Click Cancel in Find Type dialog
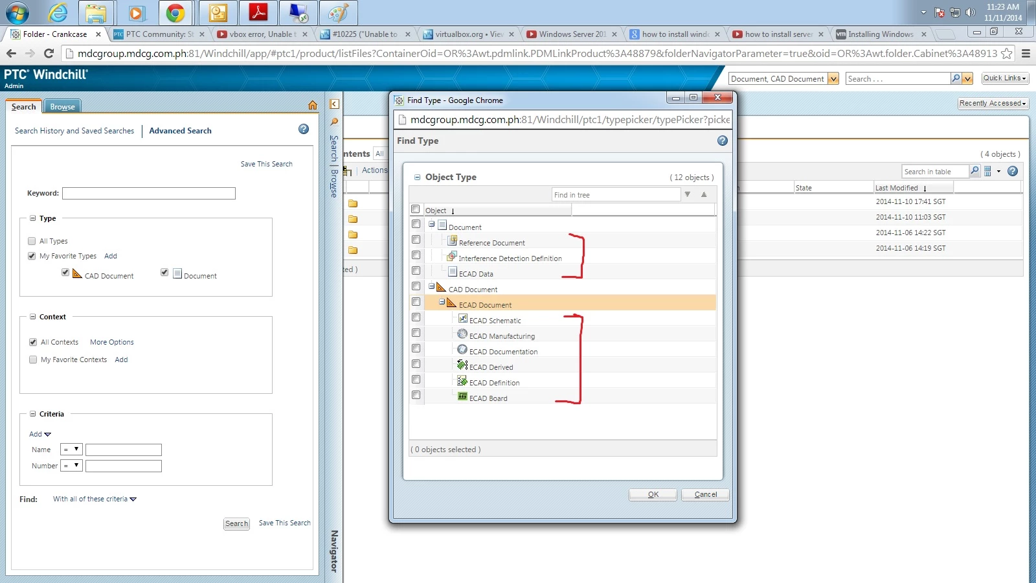This screenshot has height=583, width=1036. (705, 494)
